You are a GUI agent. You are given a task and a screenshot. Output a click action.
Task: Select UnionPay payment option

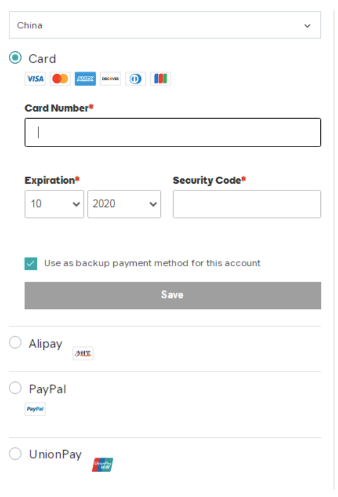point(15,453)
